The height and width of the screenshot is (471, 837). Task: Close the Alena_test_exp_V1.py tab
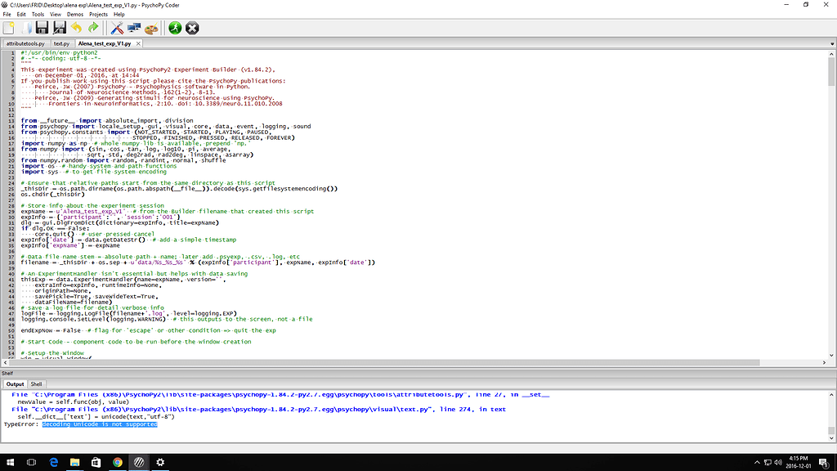pos(138,43)
